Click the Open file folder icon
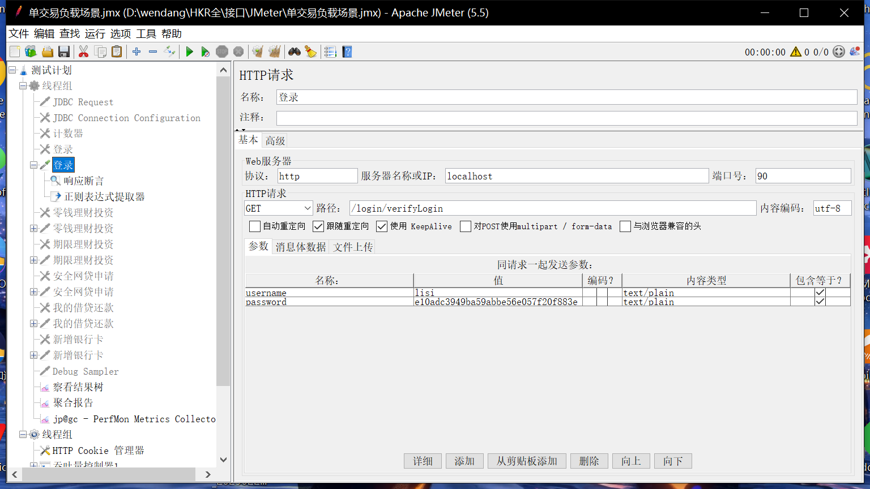870x489 pixels. tap(48, 52)
